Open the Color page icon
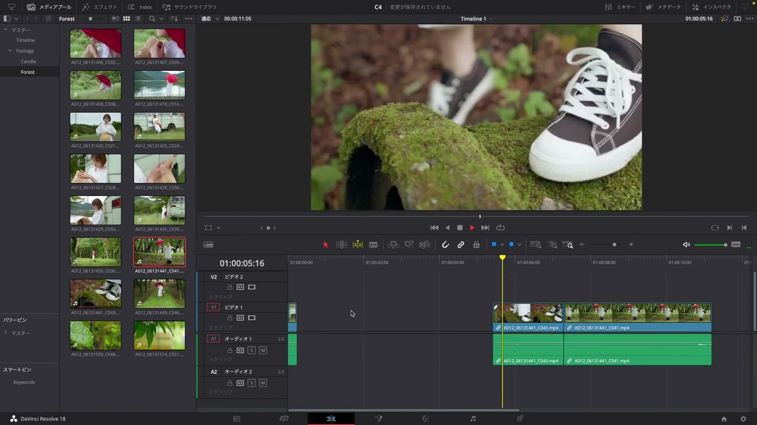 [x=425, y=419]
